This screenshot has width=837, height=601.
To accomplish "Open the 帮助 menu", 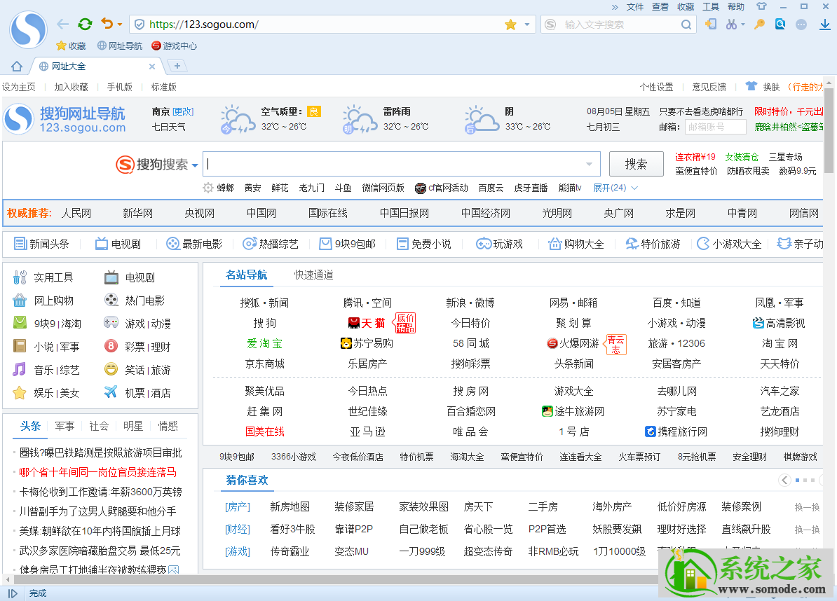I will click(x=736, y=7).
